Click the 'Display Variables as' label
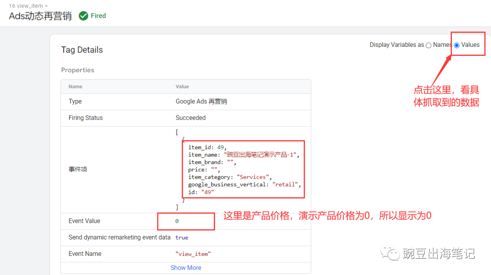The height and width of the screenshot is (275, 491). point(397,45)
